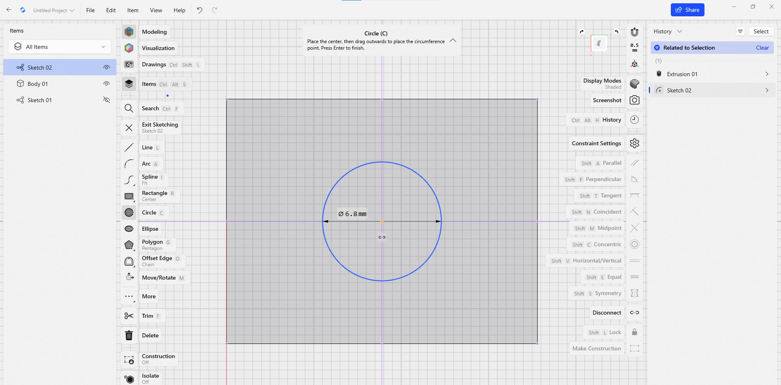The image size is (781, 385).
Task: Expand the Sketch 02 history entry
Action: [x=767, y=90]
